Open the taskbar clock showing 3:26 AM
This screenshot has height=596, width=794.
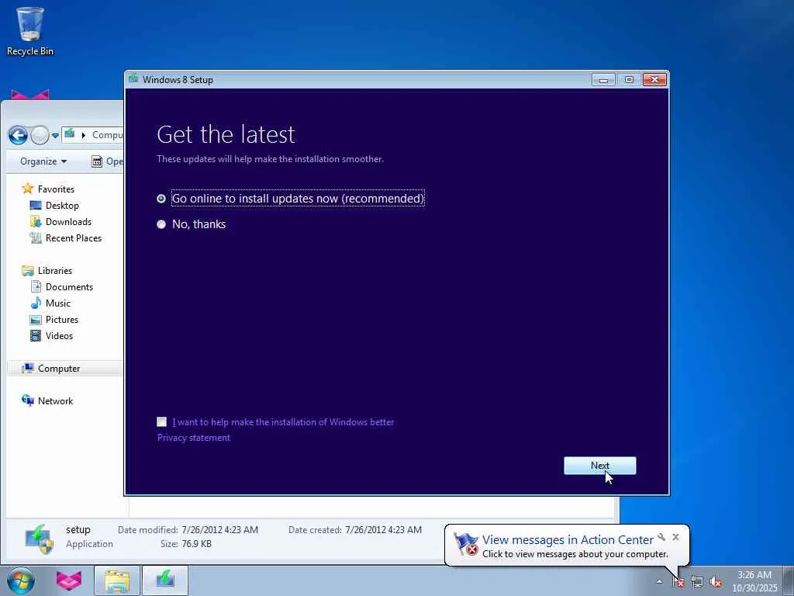pyautogui.click(x=754, y=581)
